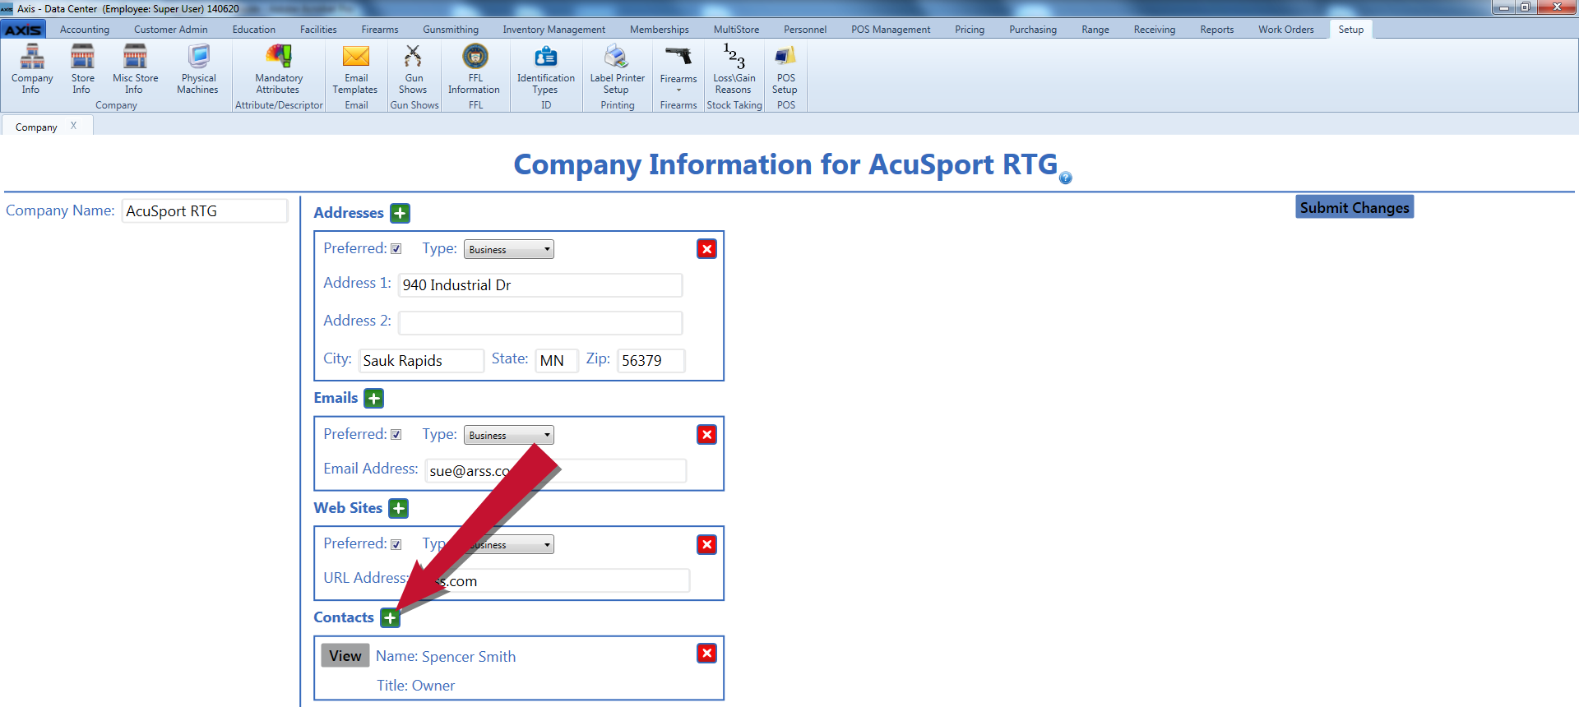Open FFL Information
Image resolution: width=1579 pixels, height=707 pixels.
[x=475, y=69]
